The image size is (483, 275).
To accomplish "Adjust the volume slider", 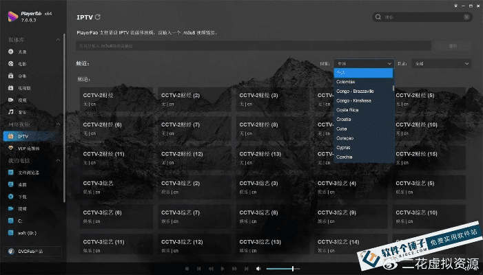I will [x=282, y=268].
